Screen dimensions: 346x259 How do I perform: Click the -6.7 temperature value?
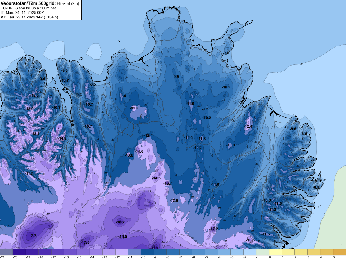pos(313,160)
